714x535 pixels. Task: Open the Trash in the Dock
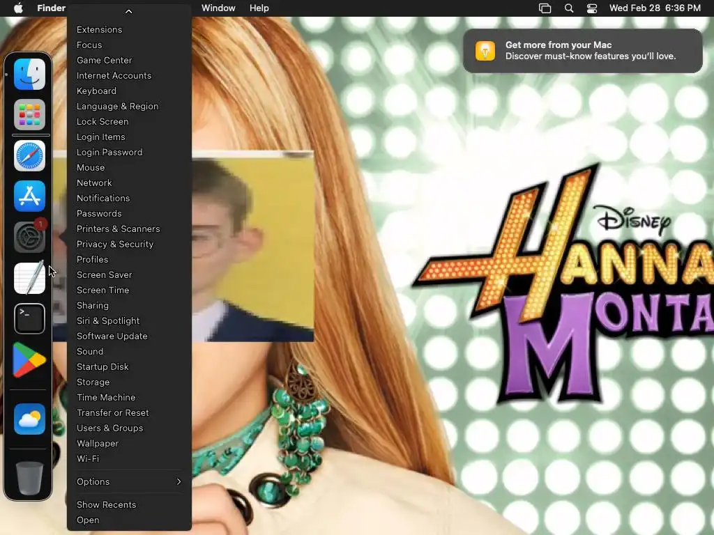pyautogui.click(x=29, y=478)
